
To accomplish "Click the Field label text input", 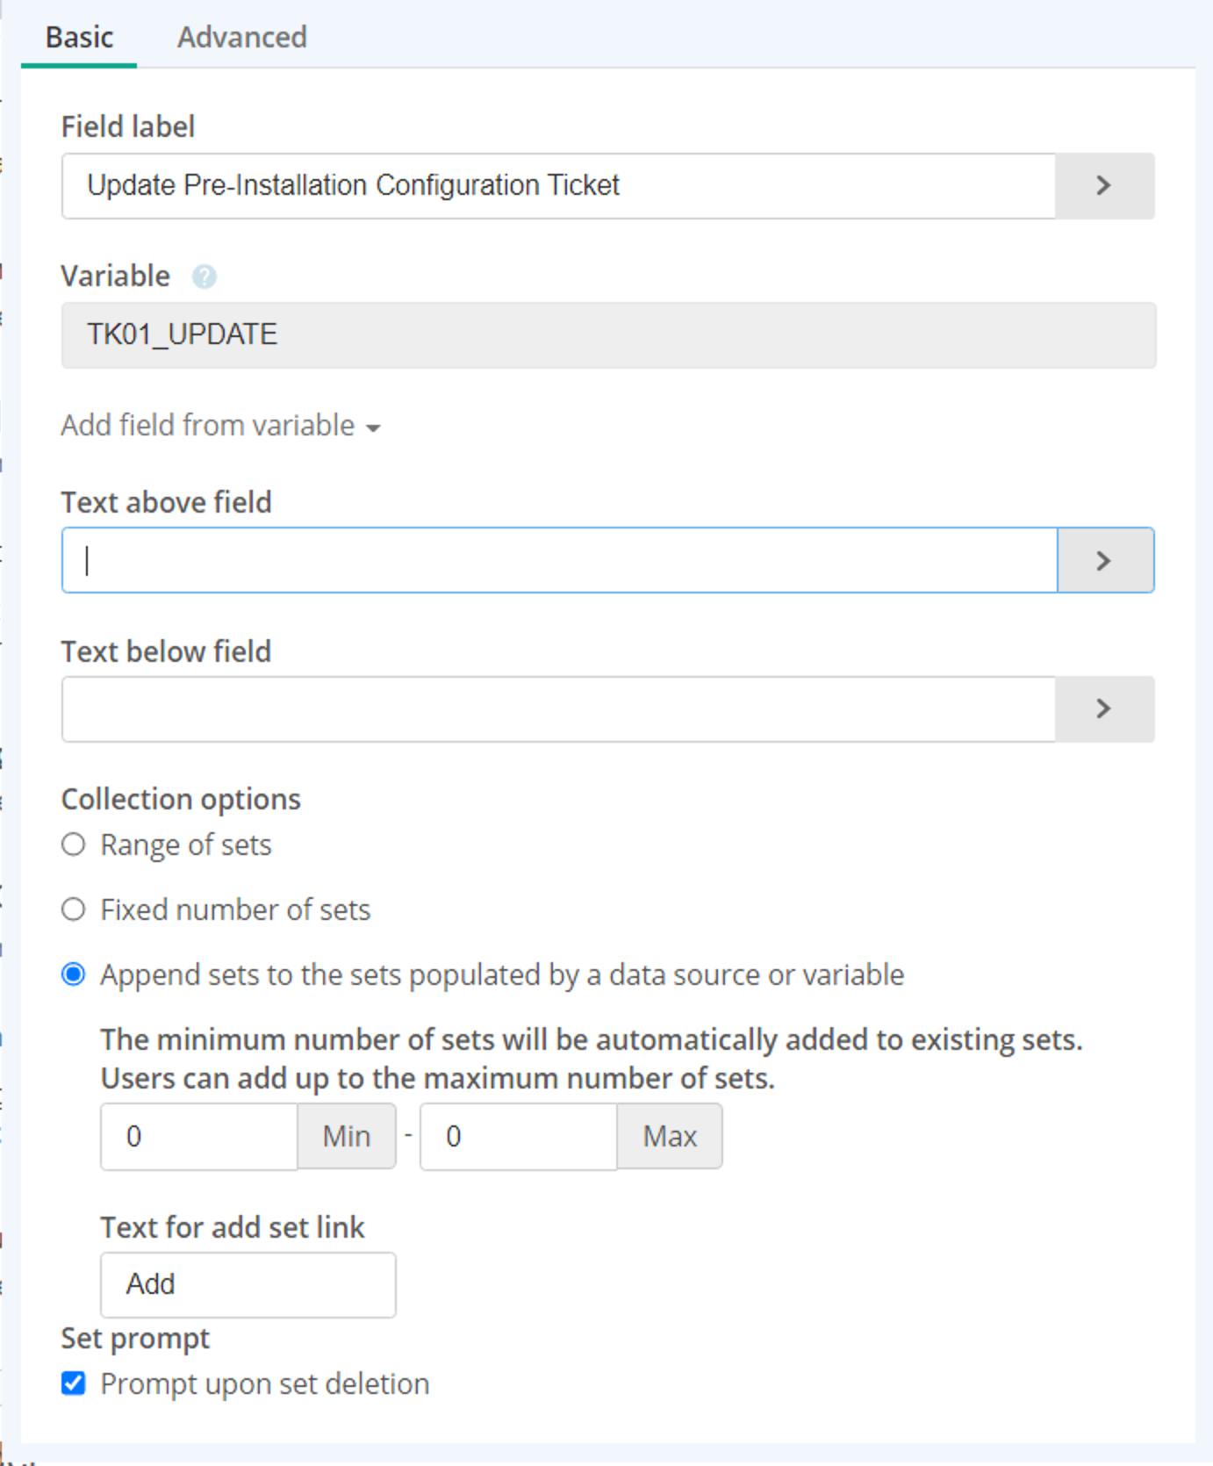I will pyautogui.click(x=558, y=186).
